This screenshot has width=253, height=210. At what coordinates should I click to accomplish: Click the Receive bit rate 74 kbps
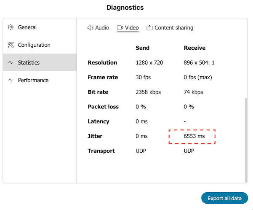coord(193,92)
